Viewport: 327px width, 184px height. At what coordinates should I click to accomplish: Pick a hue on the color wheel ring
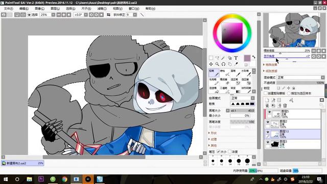[232, 16]
